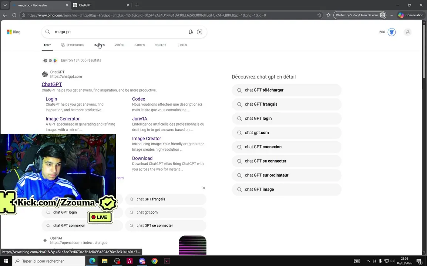Open the Juriv'IA sublink
The height and width of the screenshot is (266, 427).
click(x=139, y=119)
